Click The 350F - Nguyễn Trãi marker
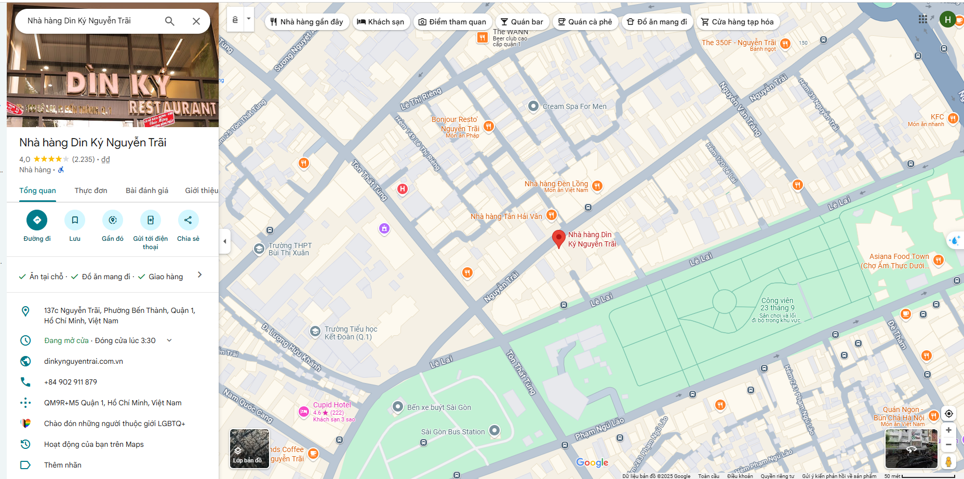The width and height of the screenshot is (964, 479). (785, 44)
